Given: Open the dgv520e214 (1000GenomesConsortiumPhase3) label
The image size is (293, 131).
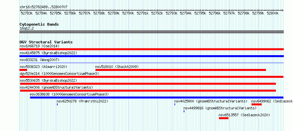Looking at the screenshot, I should [59, 74].
